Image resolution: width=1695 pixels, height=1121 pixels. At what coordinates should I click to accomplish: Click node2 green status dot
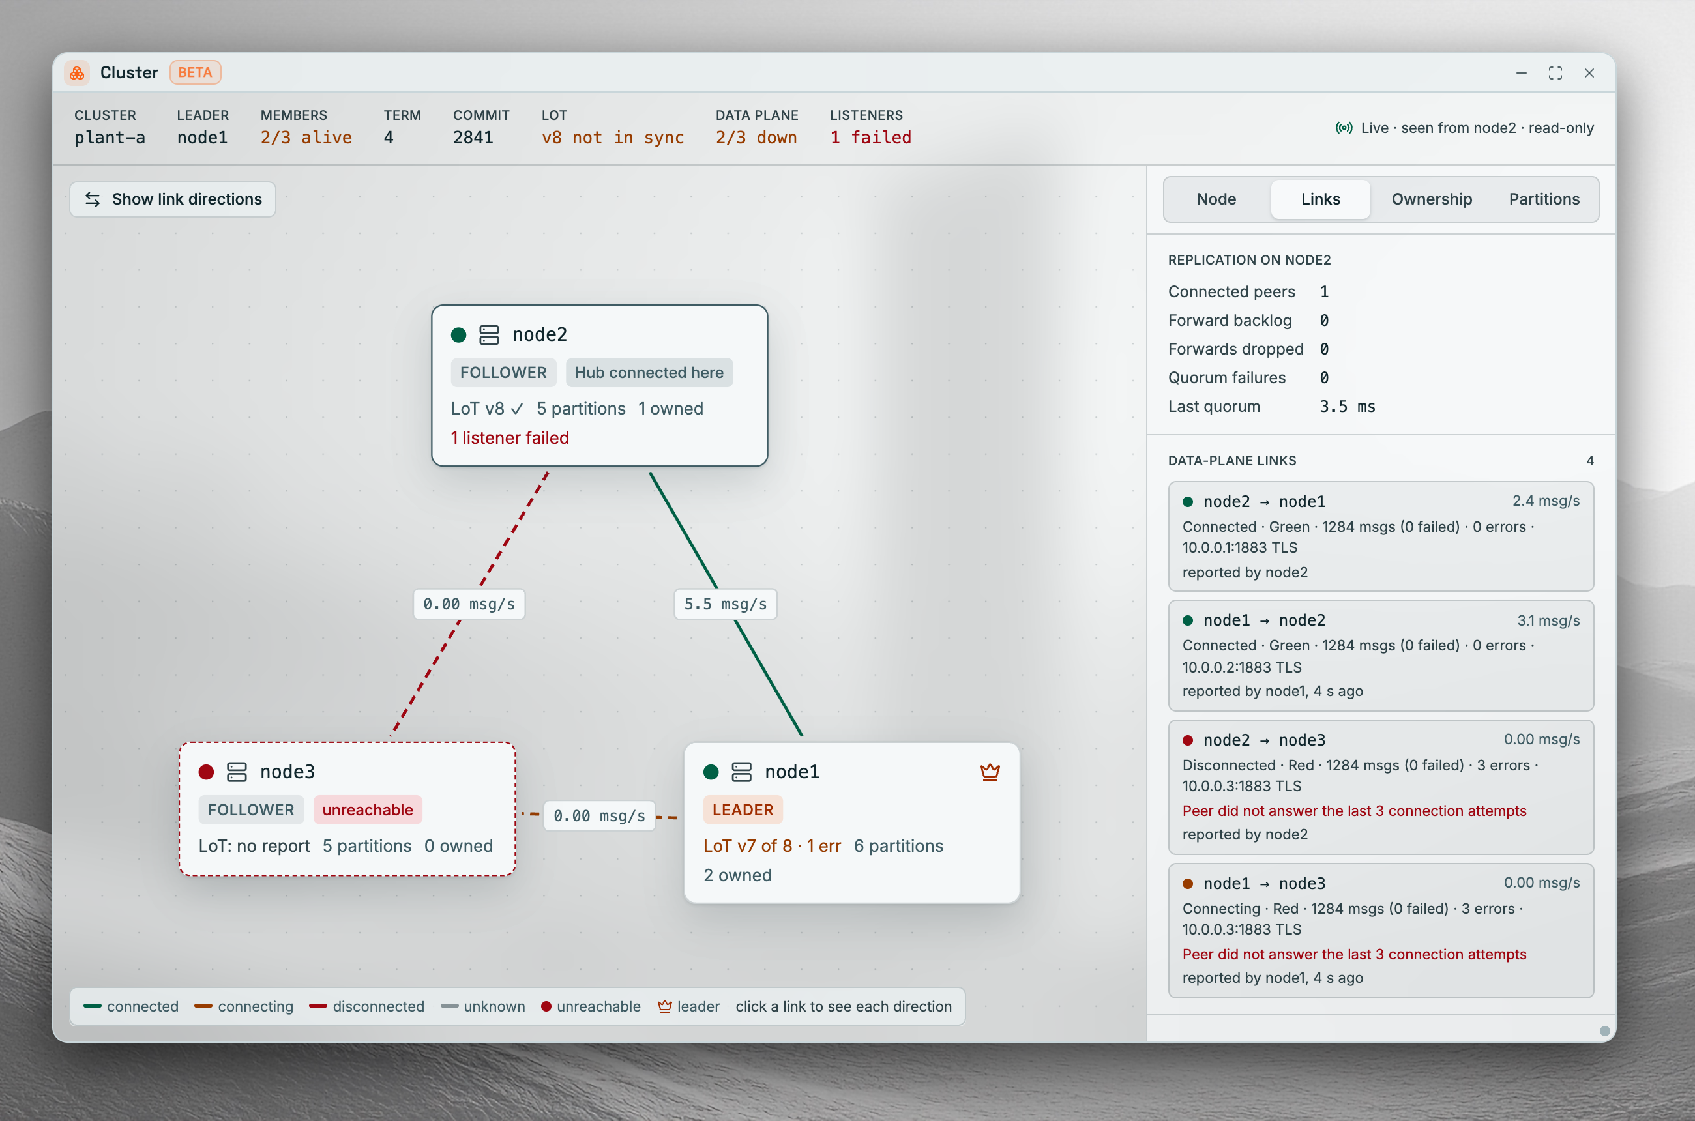click(459, 334)
